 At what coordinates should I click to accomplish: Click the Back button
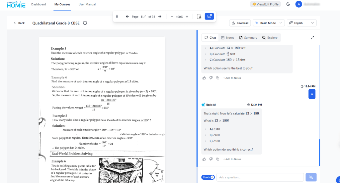tap(19, 23)
